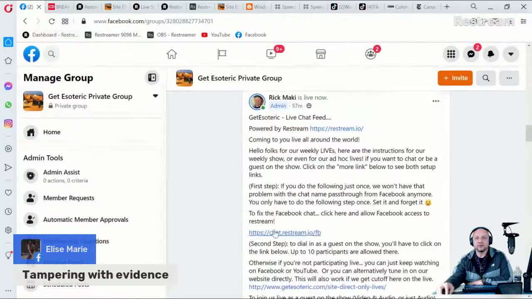Open the My Flow arrow icon
Image resolution: width=532 pixels, height=299 pixels.
[x=8, y=167]
